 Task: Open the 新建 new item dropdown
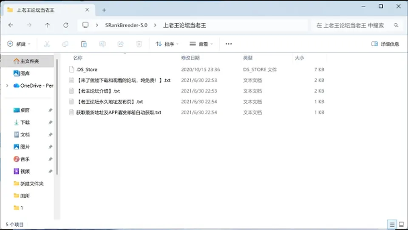19,44
